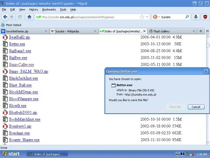Open the View menu
This screenshot has width=210, height=158.
click(x=22, y=9)
